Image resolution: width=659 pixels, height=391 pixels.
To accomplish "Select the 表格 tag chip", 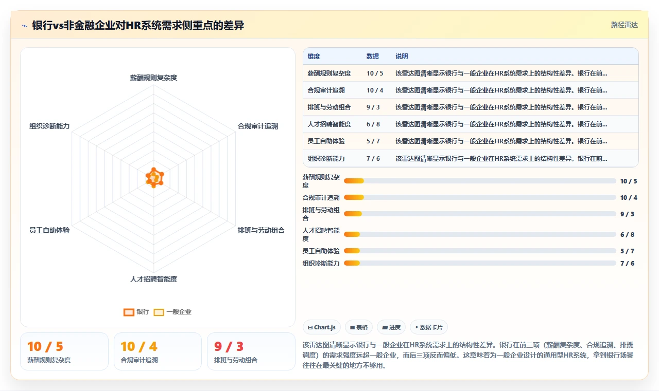I will 359,327.
